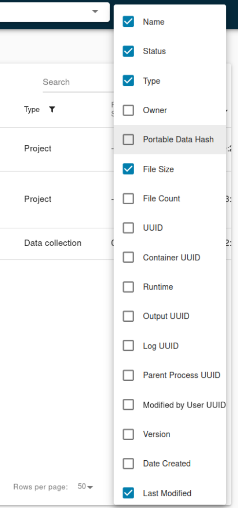Screen dimensions: 238x508
Task: Uncheck the Name column checkbox
Action: (x=128, y=22)
